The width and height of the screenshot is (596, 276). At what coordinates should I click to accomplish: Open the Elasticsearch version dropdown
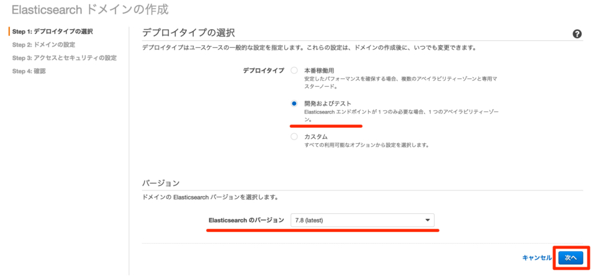click(x=362, y=220)
